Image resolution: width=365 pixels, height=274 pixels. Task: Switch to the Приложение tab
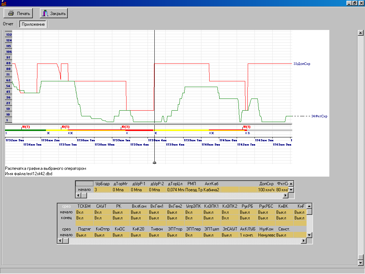[33, 24]
